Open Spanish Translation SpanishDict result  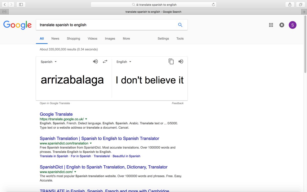coord(100,138)
